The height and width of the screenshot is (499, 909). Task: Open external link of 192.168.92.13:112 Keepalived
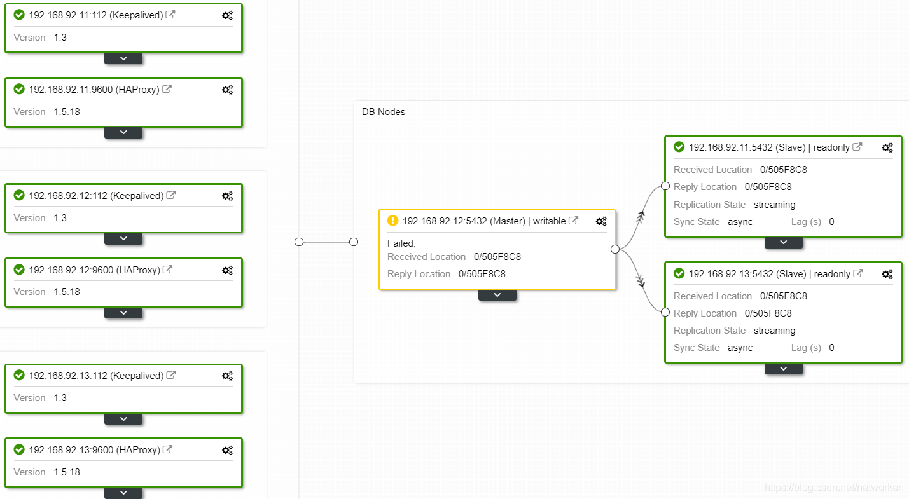(171, 375)
